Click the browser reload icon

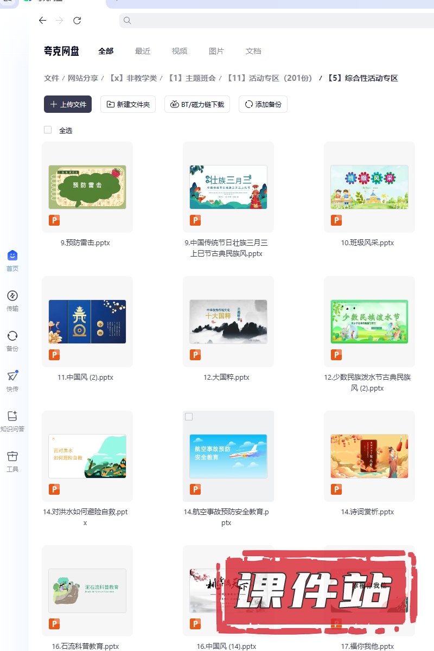[77, 21]
